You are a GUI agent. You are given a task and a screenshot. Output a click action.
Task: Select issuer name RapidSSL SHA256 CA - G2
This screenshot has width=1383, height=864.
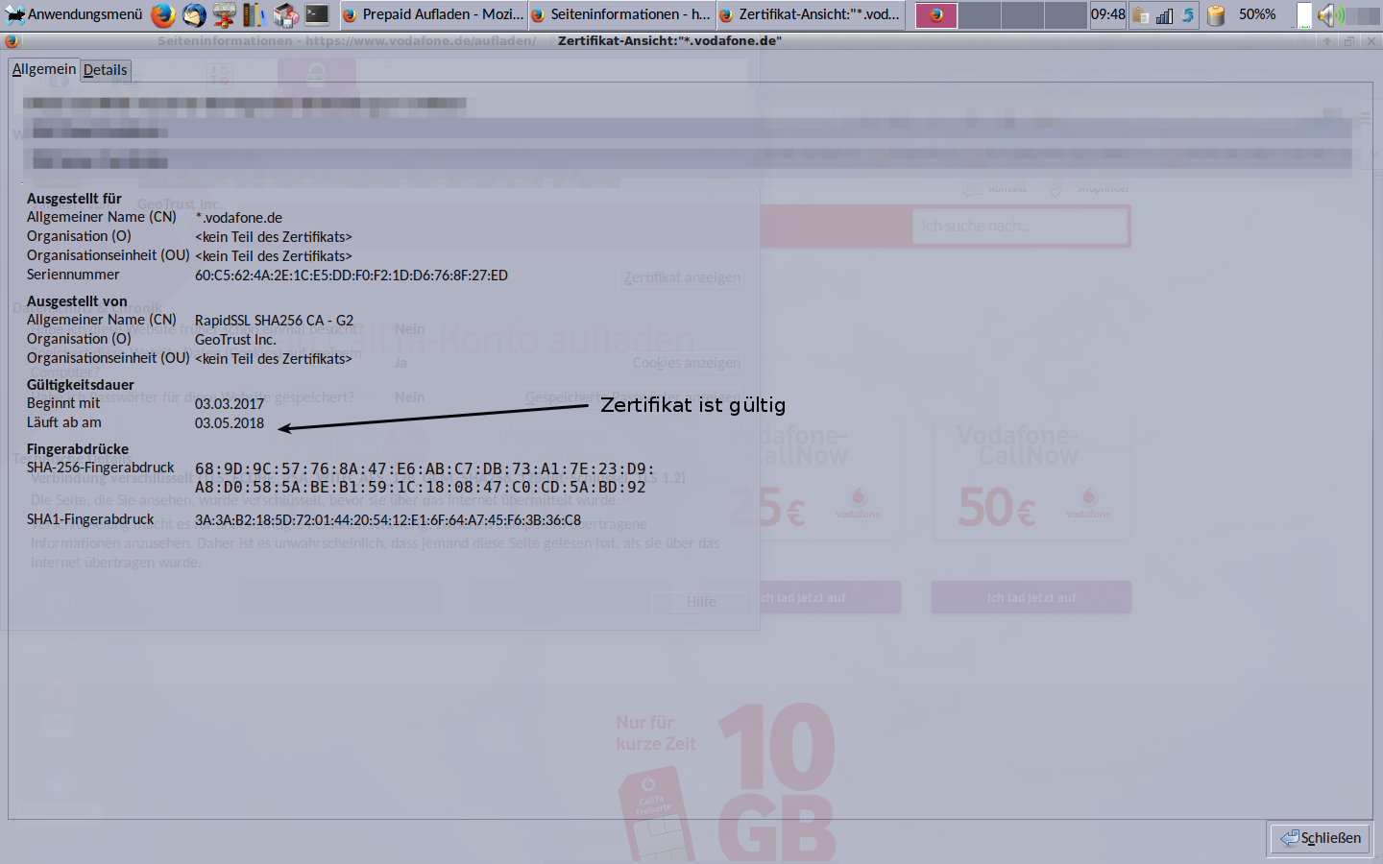click(x=274, y=321)
